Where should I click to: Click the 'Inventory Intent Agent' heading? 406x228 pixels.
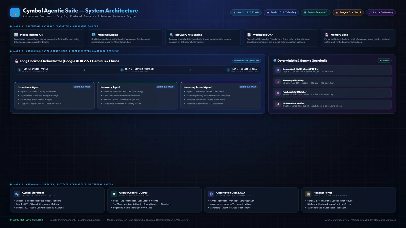tap(198, 87)
